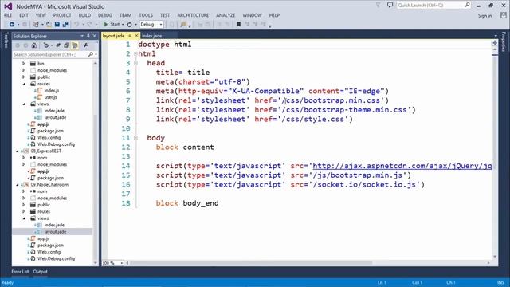Open the Solution Explorer search options dropdown
Image resolution: width=510 pixels, height=287 pixels.
(96, 54)
